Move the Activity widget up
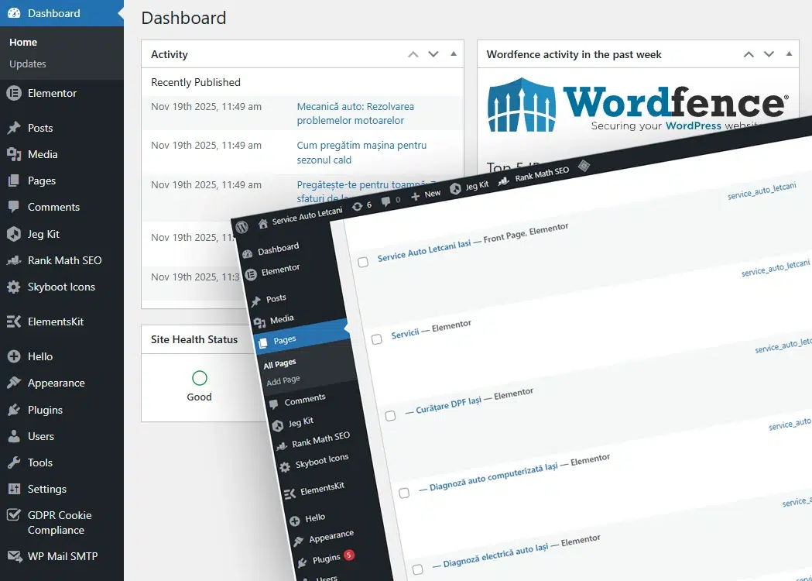 413,54
